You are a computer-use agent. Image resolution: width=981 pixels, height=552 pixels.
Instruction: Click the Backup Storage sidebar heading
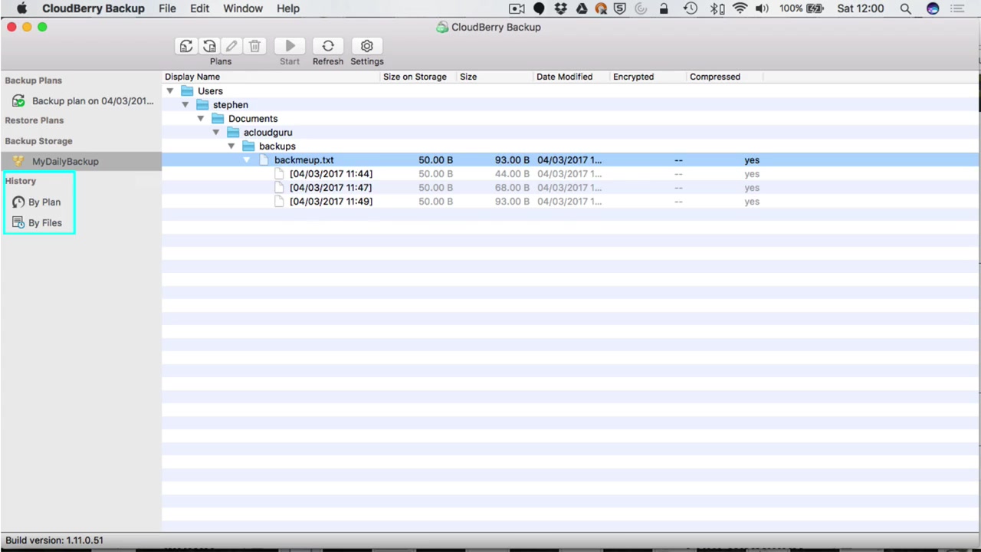point(39,141)
